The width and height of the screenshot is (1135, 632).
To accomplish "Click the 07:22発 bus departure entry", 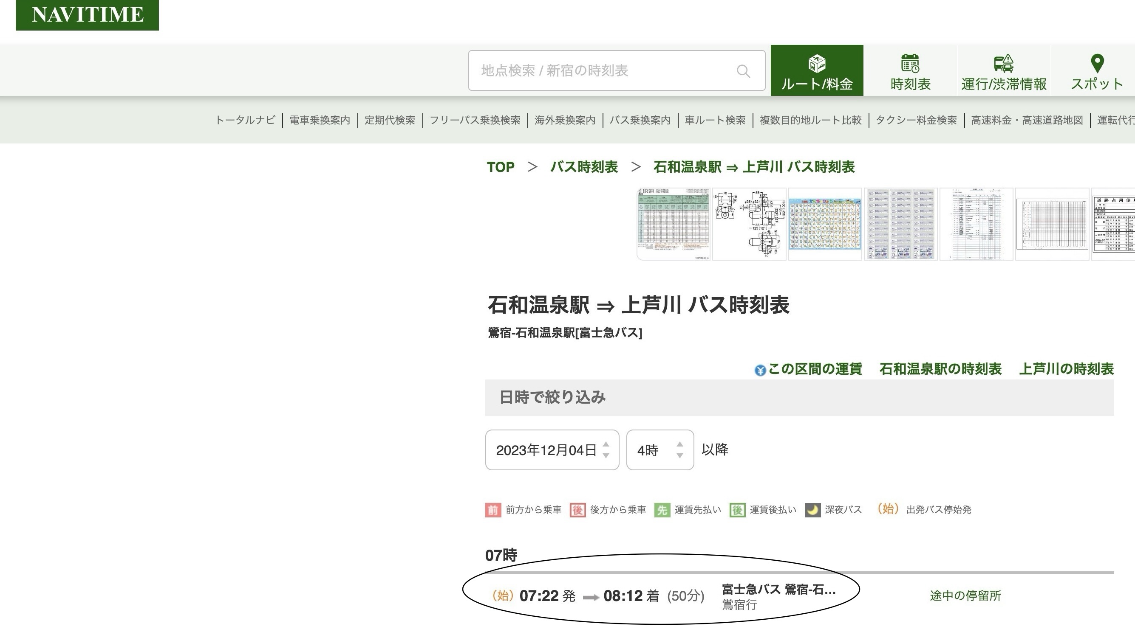I will pos(547,596).
